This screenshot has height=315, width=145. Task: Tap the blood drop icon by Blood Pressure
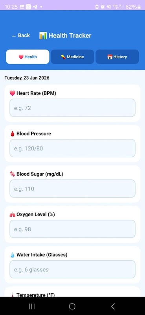(13, 133)
